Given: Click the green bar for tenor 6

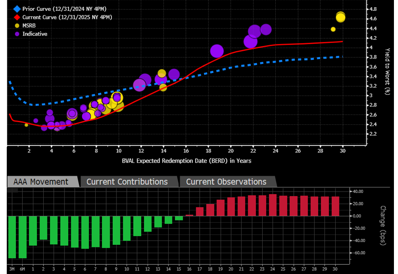Looking at the screenshot, I should pyautogui.click(x=85, y=233).
